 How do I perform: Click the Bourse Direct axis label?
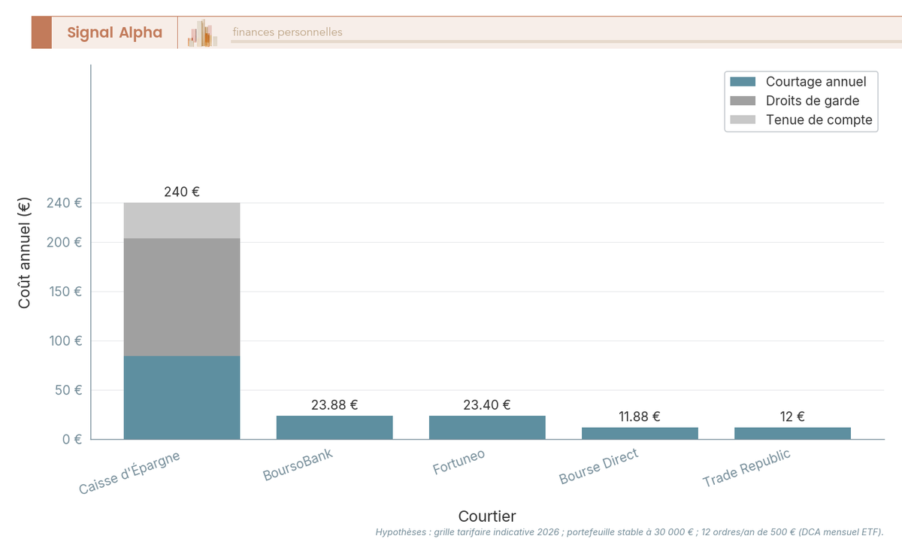click(x=599, y=466)
